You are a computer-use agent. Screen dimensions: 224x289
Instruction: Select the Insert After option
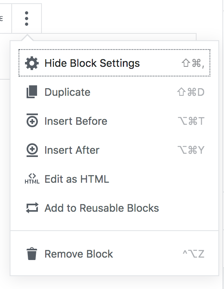point(114,150)
